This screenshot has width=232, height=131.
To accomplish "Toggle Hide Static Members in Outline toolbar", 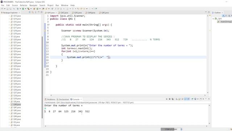I will click(x=229, y=16).
